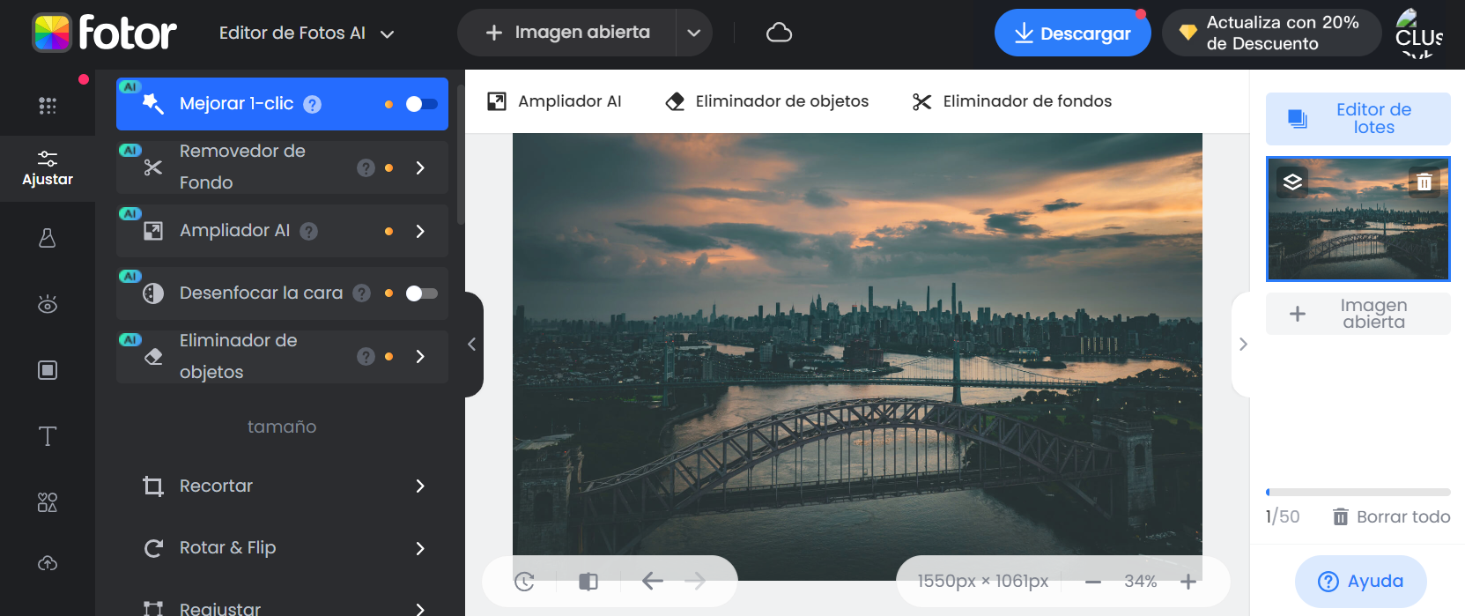Click Imagen abierta in right panel
The height and width of the screenshot is (616, 1465).
point(1358,314)
